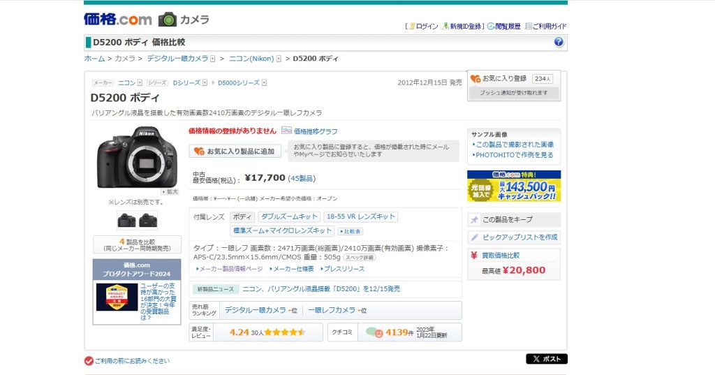
Task: Open the 価格推移グラフ chart icon
Action: tap(286, 131)
